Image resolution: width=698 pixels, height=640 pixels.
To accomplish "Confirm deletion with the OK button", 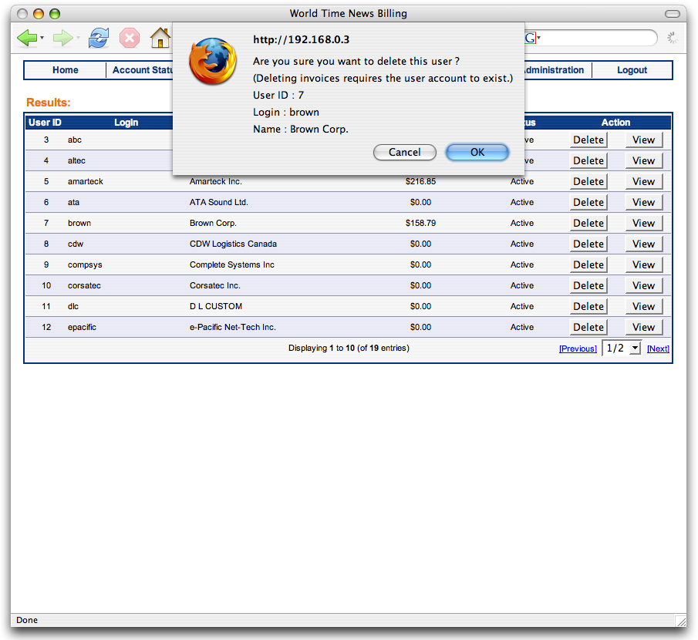I will [x=477, y=153].
